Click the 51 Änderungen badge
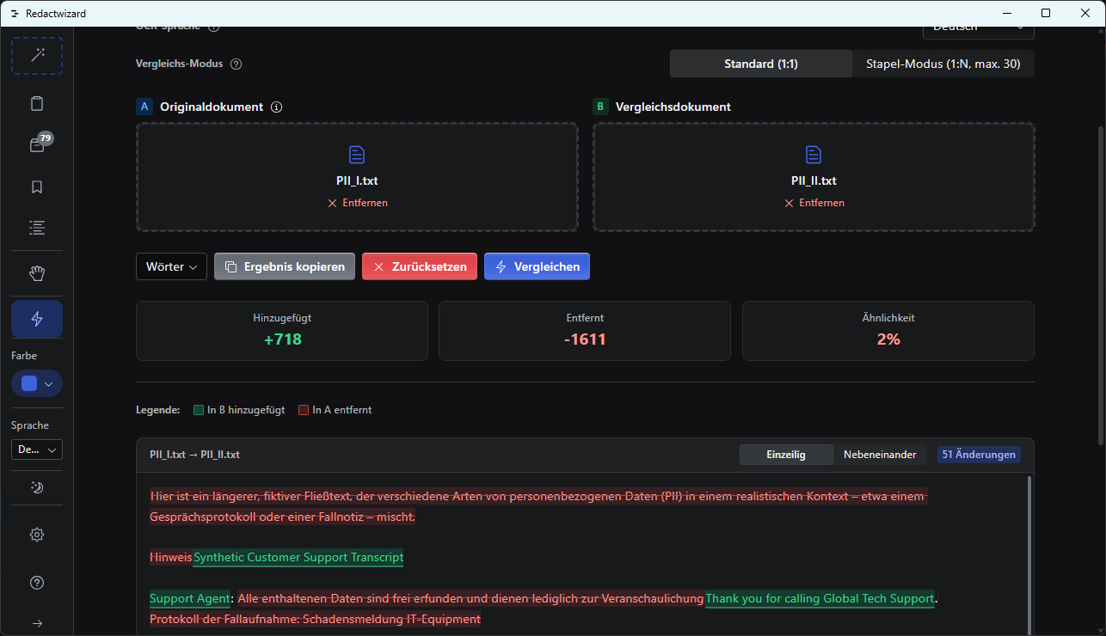Image resolution: width=1106 pixels, height=636 pixels. 979,455
